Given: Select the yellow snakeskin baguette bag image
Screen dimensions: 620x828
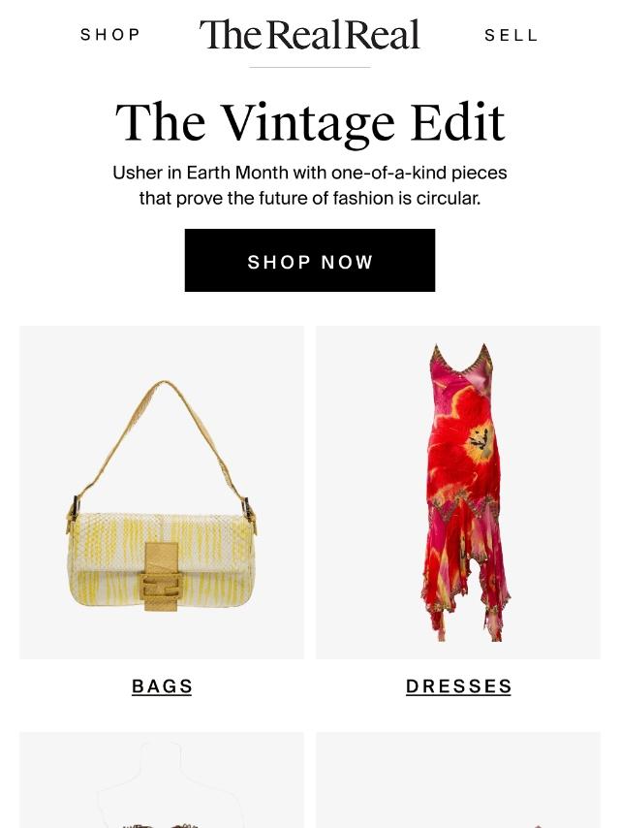Looking at the screenshot, I should click(162, 493).
